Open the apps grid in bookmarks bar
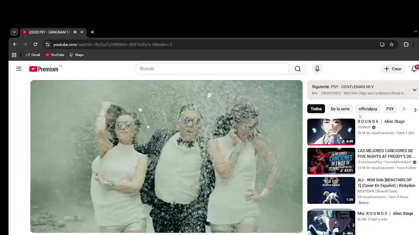419x235 pixels. tap(14, 55)
